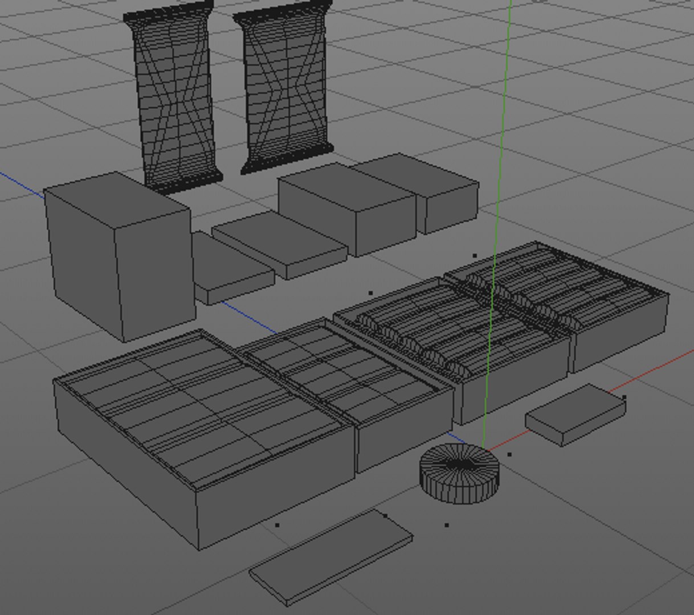Select the wider flat slab behind the small slab
The width and height of the screenshot is (694, 615).
pyautogui.click(x=280, y=245)
